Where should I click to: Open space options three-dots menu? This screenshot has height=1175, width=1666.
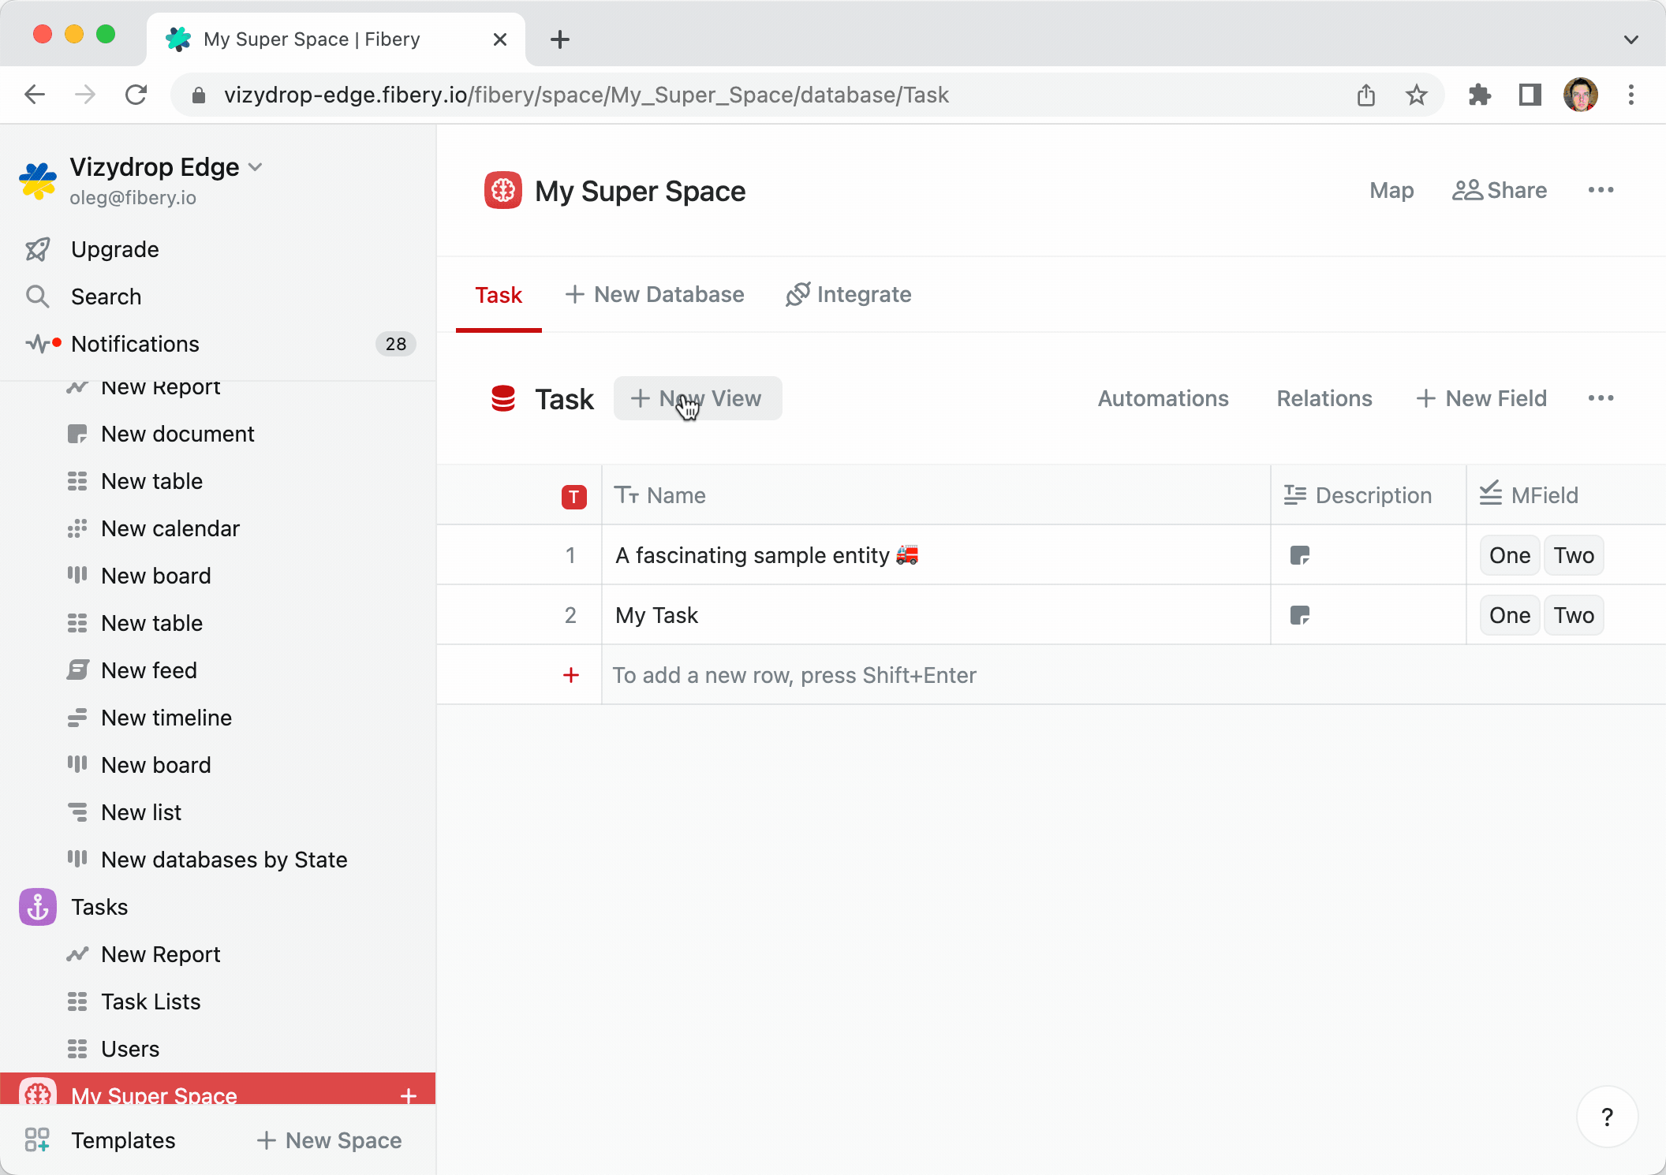(x=1601, y=191)
